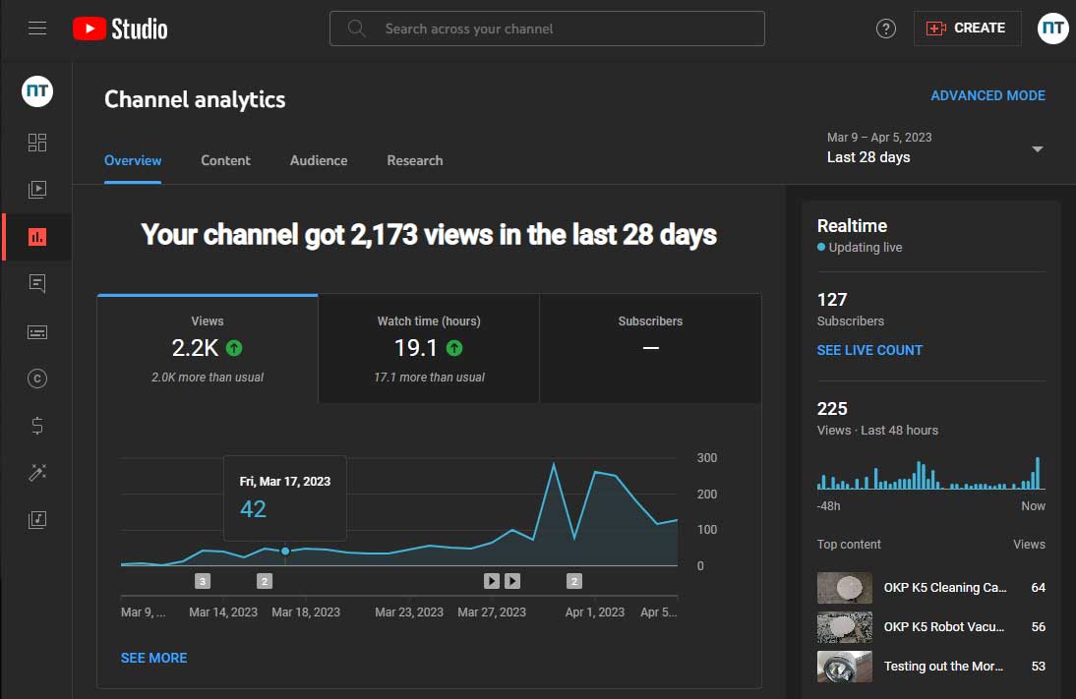
Task: Open the Content section in the sidebar
Action: (37, 189)
